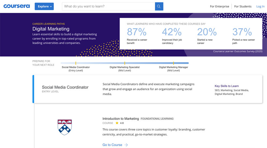Click the Social Media Coordinator (Entry Level) label
267x148 pixels.
click(x=76, y=69)
